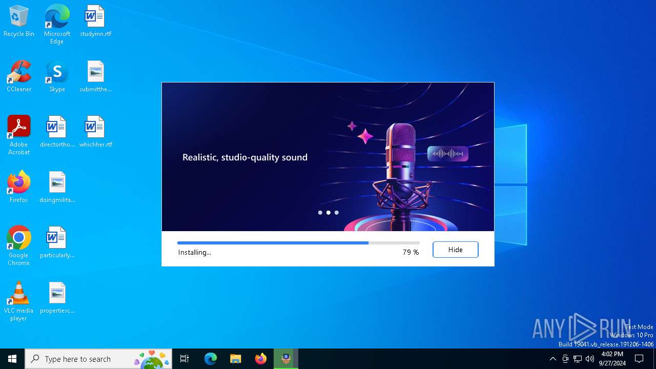Image resolution: width=656 pixels, height=369 pixels.
Task: Open the Action Center notifications icon
Action: click(x=639, y=359)
